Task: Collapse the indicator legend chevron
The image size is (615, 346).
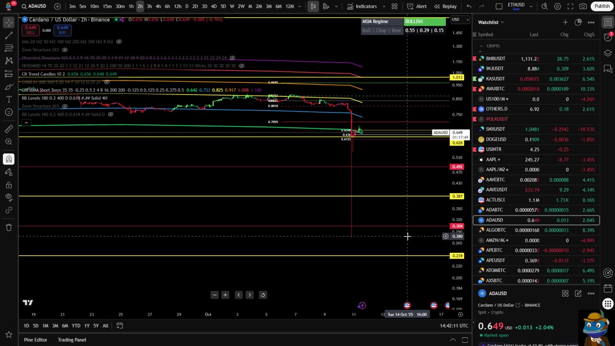Action: click(26, 123)
